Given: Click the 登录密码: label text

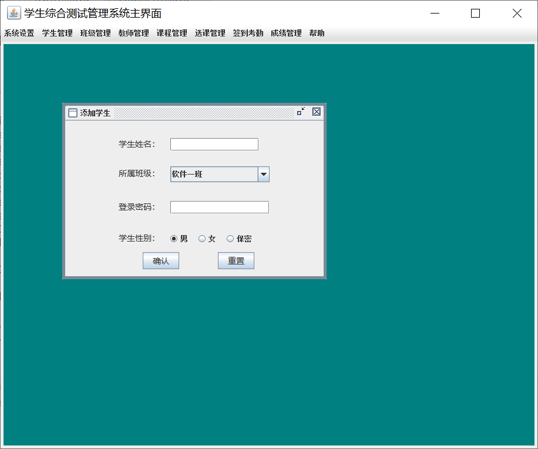Looking at the screenshot, I should (137, 207).
